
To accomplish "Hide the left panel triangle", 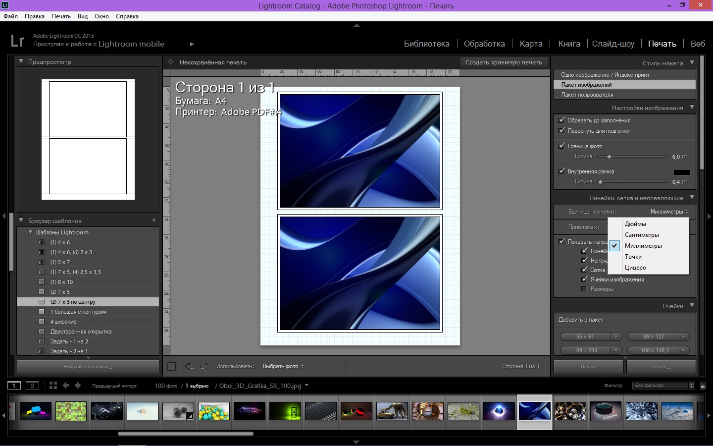I will 4,216.
